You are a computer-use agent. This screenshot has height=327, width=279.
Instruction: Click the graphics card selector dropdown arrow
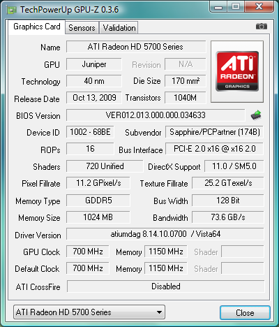coord(159,312)
